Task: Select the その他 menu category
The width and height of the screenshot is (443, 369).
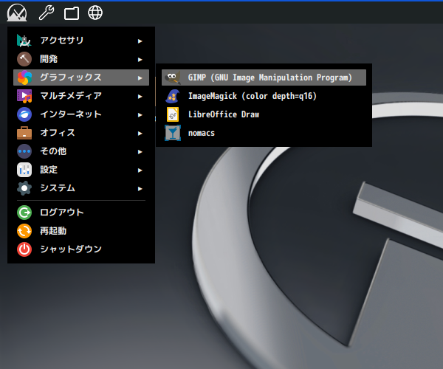Action: point(53,151)
